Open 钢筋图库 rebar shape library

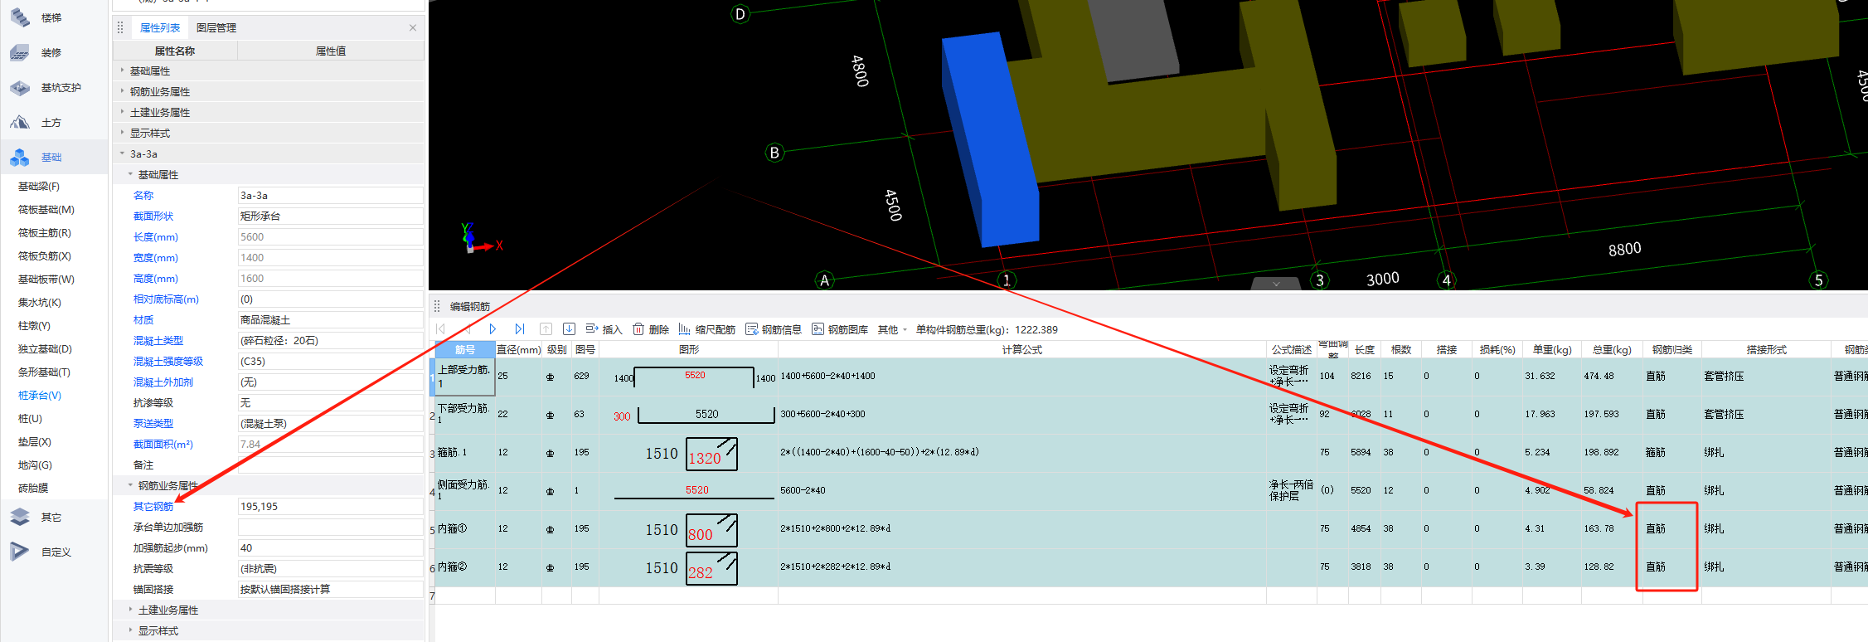pos(840,329)
